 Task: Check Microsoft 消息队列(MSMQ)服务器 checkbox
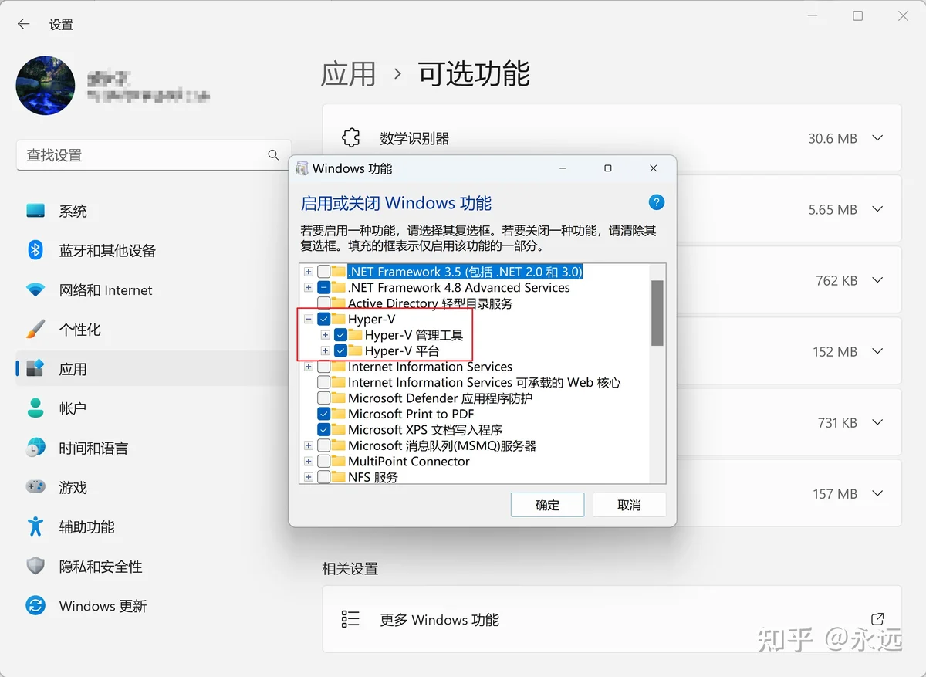tap(324, 445)
